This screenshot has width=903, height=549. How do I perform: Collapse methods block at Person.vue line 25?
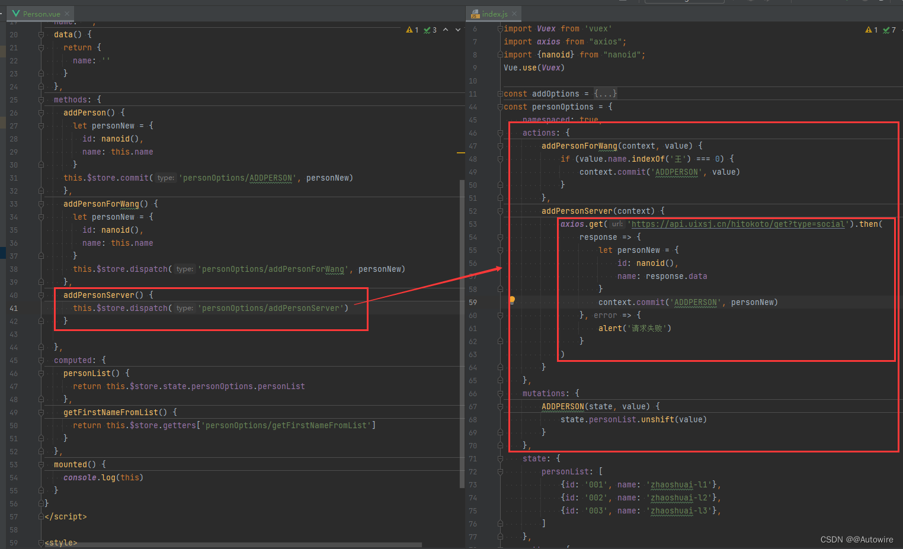pyautogui.click(x=41, y=99)
